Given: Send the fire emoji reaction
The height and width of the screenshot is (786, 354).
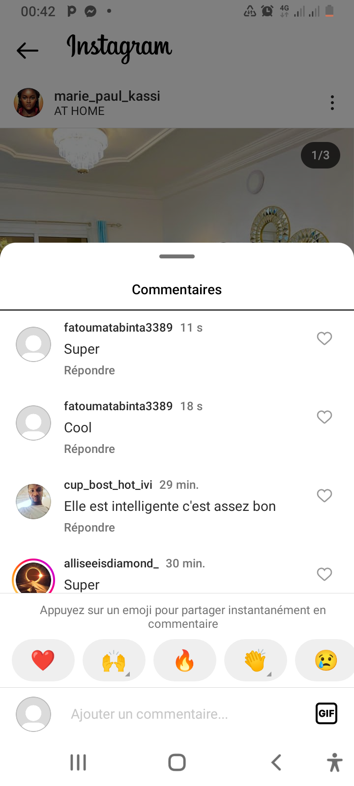Looking at the screenshot, I should (x=185, y=660).
